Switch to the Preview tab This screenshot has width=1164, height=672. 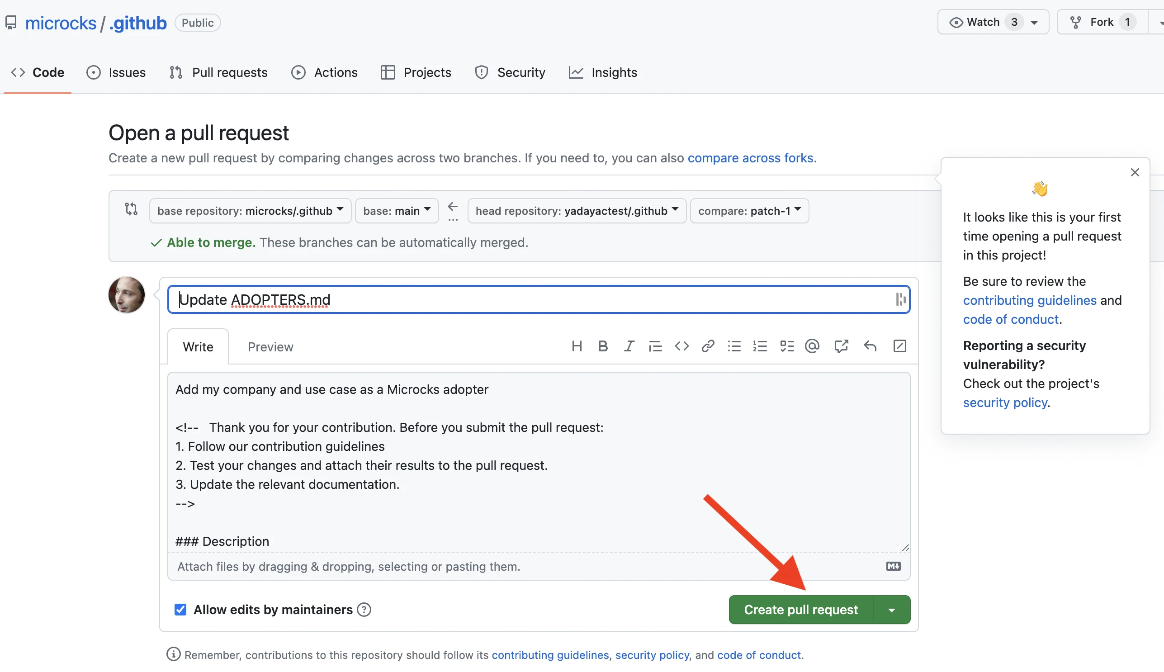pos(270,346)
